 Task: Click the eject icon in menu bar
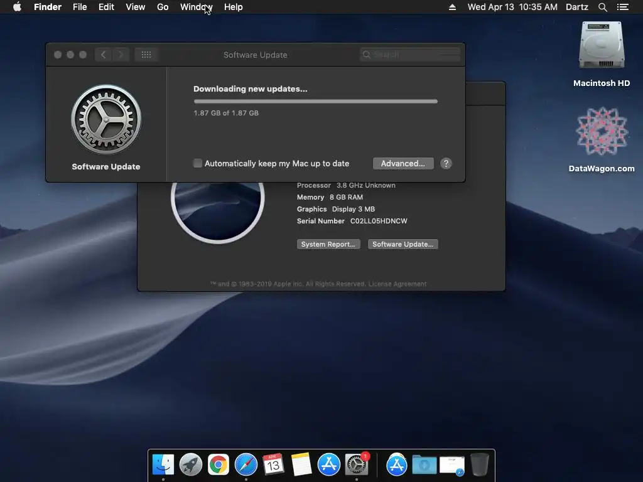(452, 7)
